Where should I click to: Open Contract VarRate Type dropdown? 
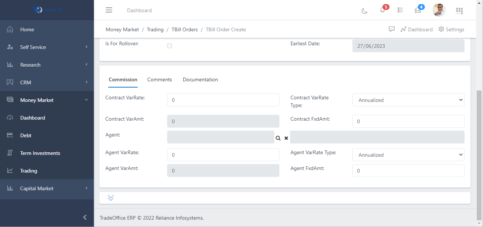pos(408,100)
